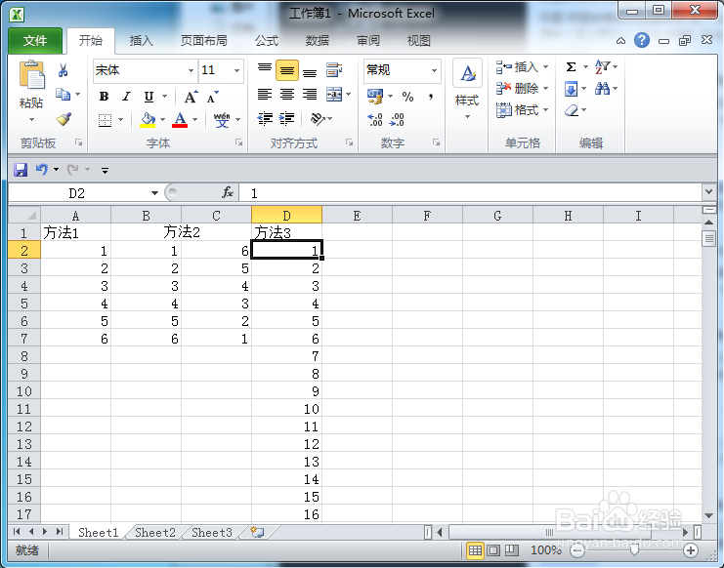724x568 pixels.
Task: Click the text orientation icon
Action: 318,119
